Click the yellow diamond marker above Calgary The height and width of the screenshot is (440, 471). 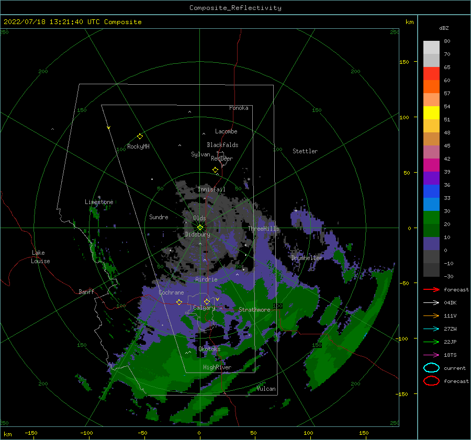[207, 301]
